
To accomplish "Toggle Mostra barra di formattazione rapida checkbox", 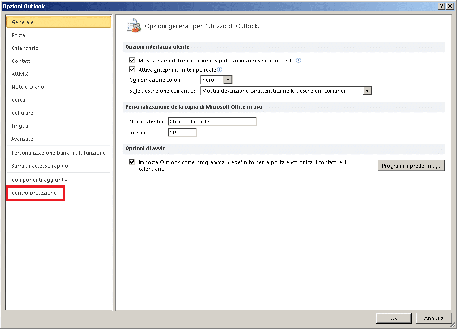I will pos(132,60).
